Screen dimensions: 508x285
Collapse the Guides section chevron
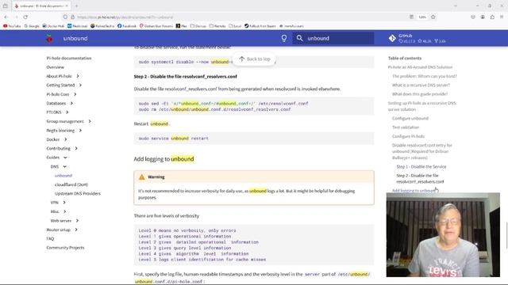65,158
